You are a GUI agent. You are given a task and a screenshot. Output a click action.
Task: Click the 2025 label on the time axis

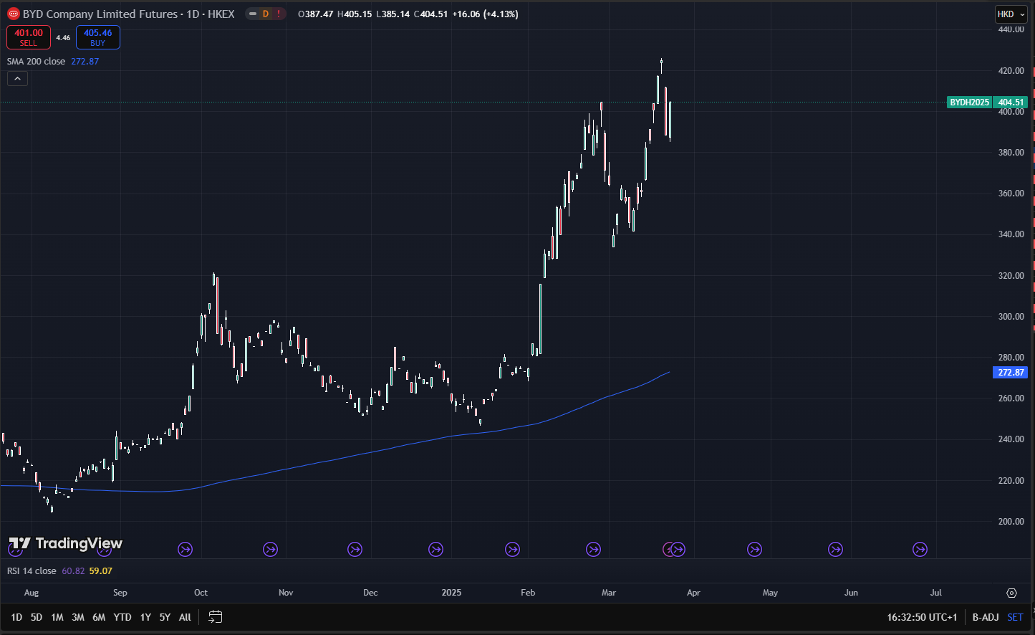[x=451, y=593]
